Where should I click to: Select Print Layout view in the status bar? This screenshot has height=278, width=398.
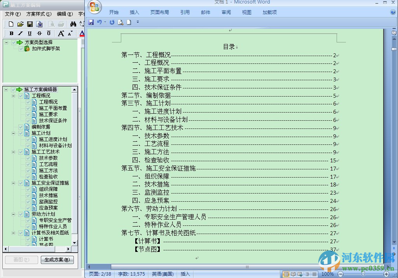(x=286, y=274)
